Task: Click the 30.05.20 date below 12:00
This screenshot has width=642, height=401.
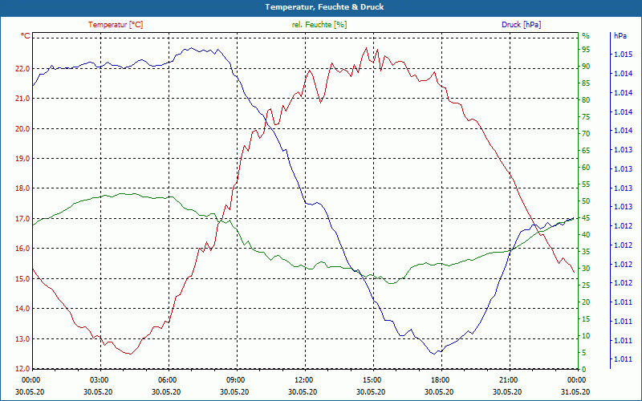Action: point(303,392)
